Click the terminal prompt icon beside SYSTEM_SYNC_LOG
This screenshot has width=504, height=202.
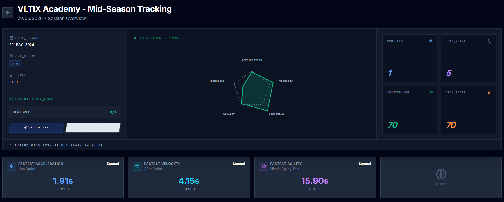tap(11, 145)
